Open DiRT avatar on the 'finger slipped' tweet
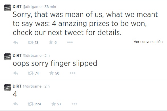167x111 pixels. pos(8,57)
